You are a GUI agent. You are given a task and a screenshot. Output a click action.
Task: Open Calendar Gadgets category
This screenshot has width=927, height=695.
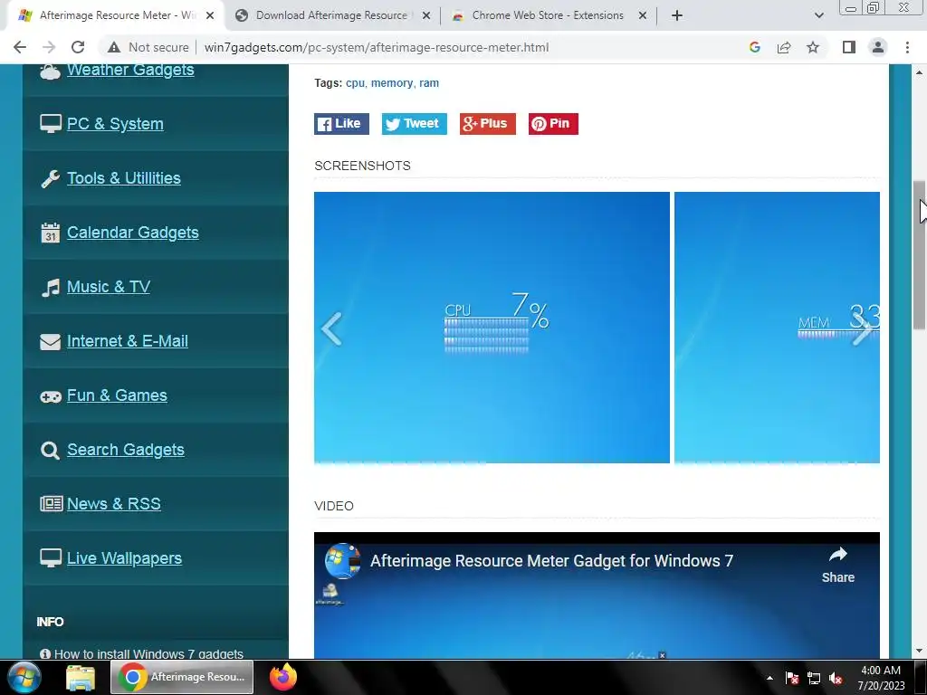point(132,233)
